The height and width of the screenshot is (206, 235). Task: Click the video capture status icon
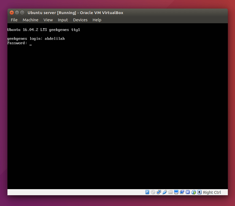click(x=182, y=192)
